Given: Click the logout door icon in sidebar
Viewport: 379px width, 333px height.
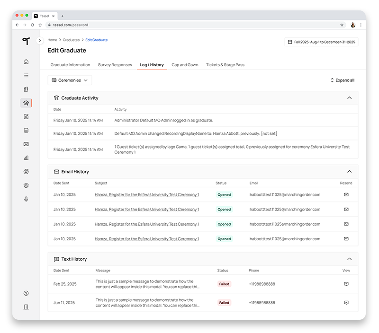Looking at the screenshot, I should (x=26, y=307).
